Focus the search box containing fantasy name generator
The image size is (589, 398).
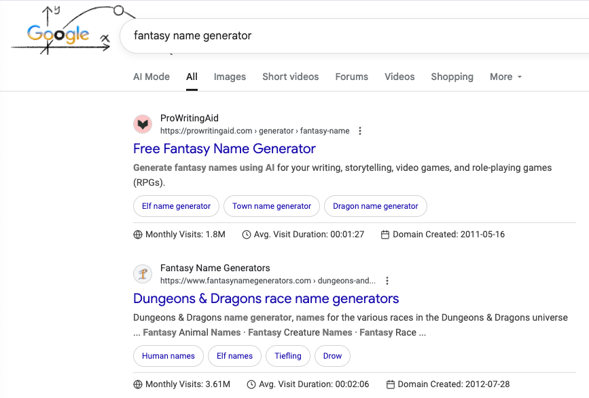(x=354, y=36)
